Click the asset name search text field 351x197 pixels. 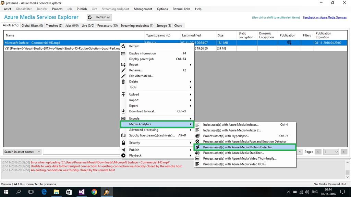coord(81,152)
